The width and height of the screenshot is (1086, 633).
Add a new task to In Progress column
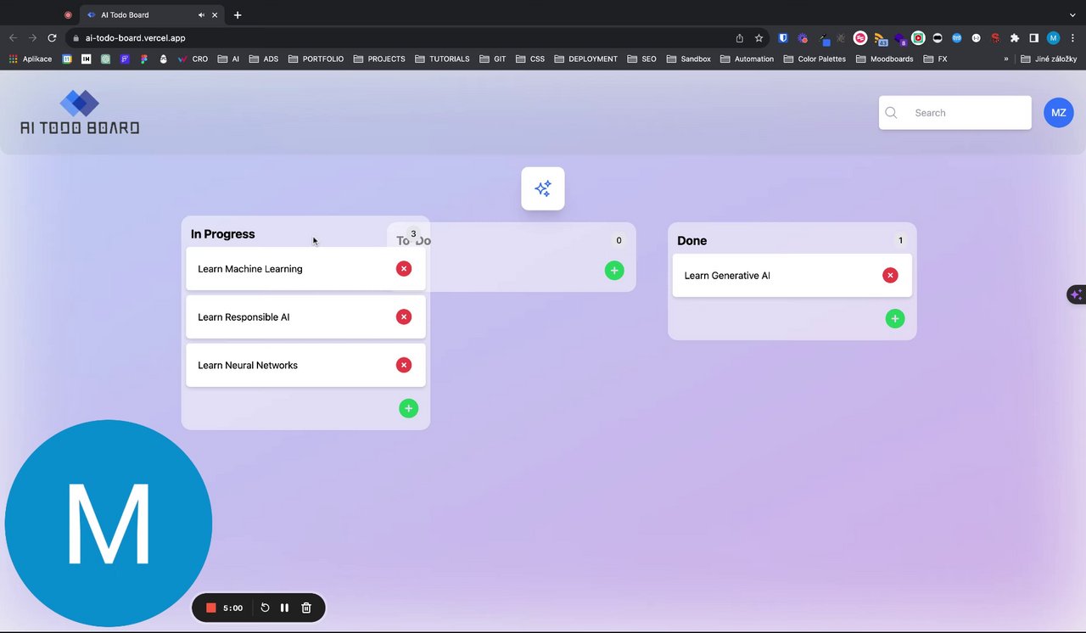[408, 408]
